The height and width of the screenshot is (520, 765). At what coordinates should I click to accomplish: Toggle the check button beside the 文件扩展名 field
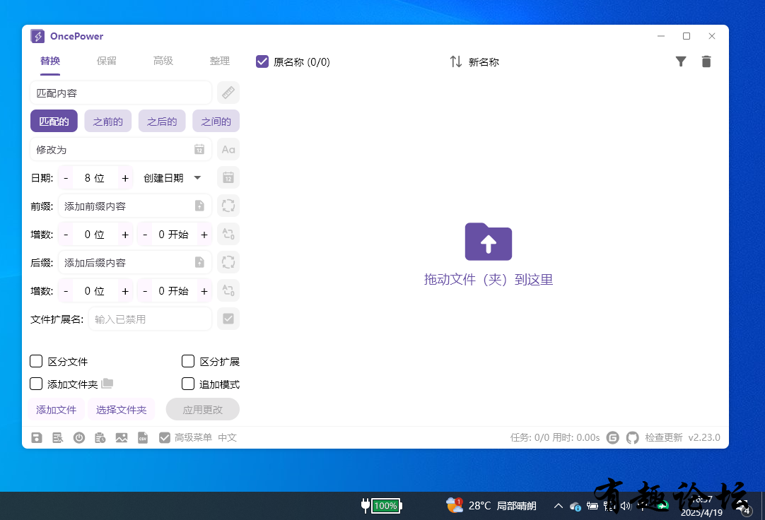[x=228, y=319]
